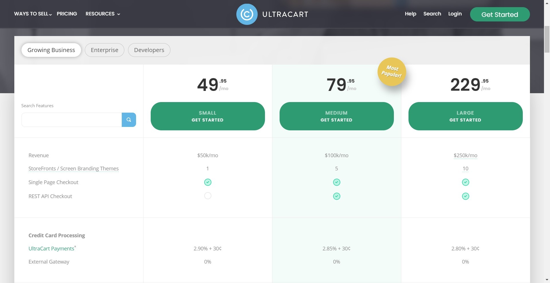Click the 2.85% + 30¢ rate

(x=337, y=249)
